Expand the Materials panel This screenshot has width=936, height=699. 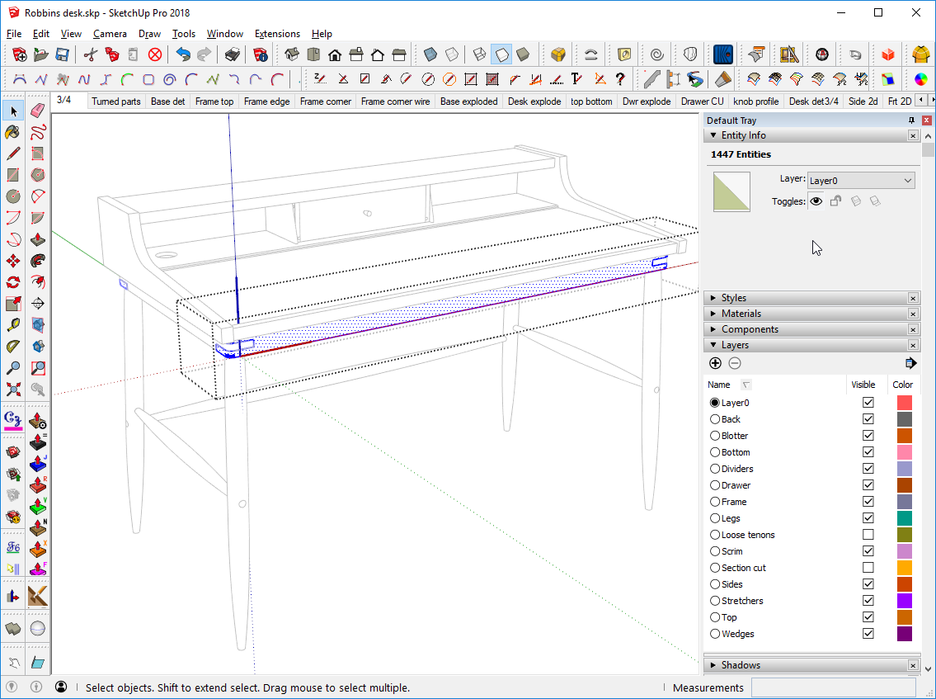point(713,313)
